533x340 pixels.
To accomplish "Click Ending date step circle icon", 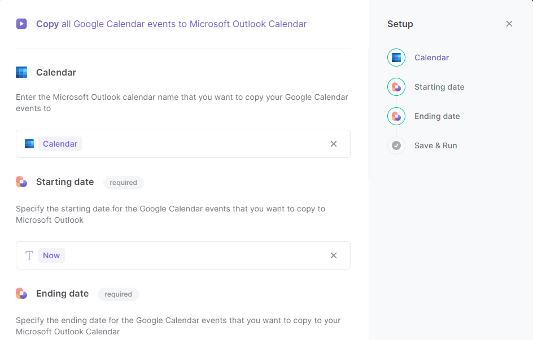I will click(x=396, y=116).
